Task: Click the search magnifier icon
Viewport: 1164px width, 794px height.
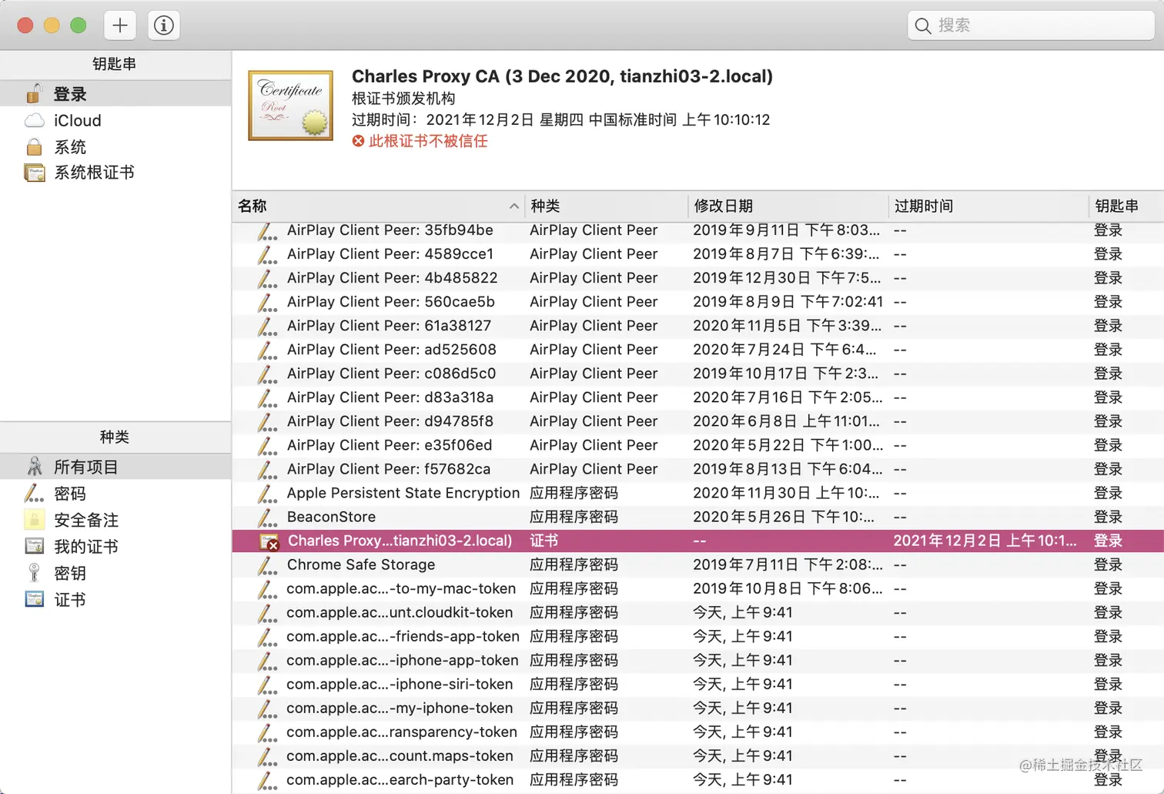Action: (922, 25)
